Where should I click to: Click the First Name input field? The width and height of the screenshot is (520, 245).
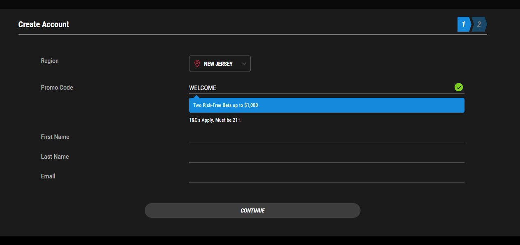[x=327, y=137]
